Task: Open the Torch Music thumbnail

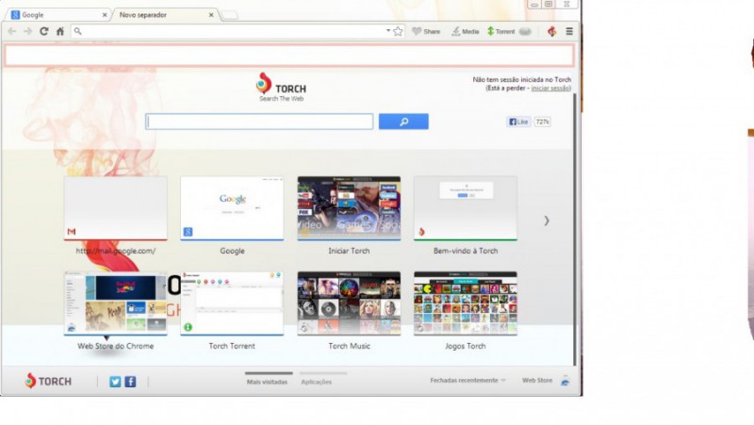Action: click(x=349, y=303)
